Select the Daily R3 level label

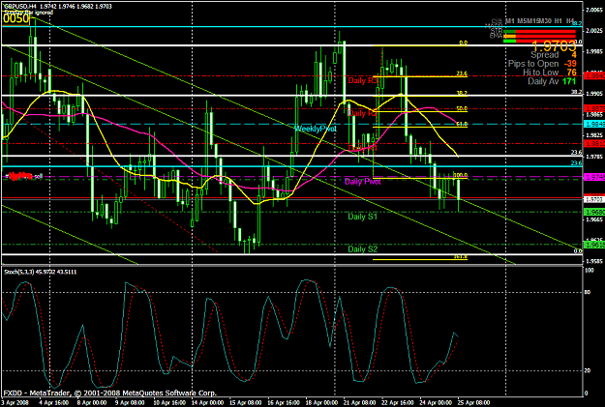pos(363,80)
